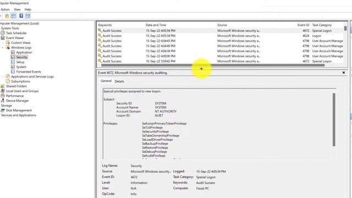Expand Applications and Services Logs arrow

[3, 76]
